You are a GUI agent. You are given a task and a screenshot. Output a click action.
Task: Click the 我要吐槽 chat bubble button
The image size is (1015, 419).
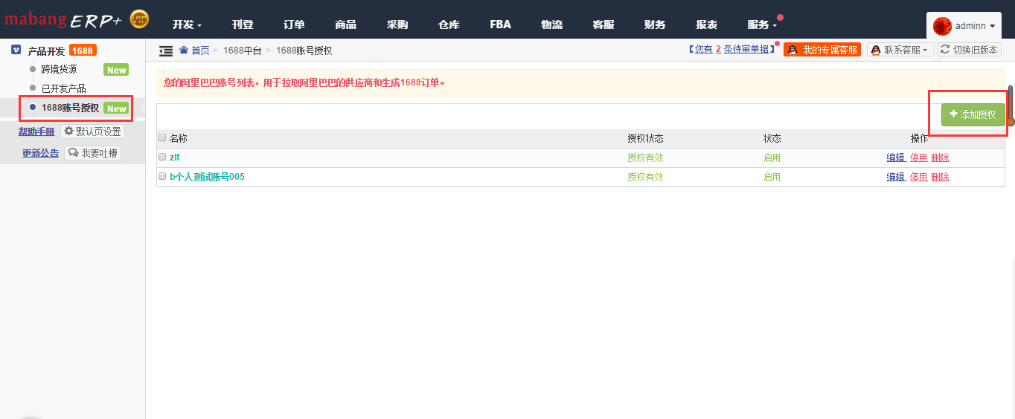[92, 153]
